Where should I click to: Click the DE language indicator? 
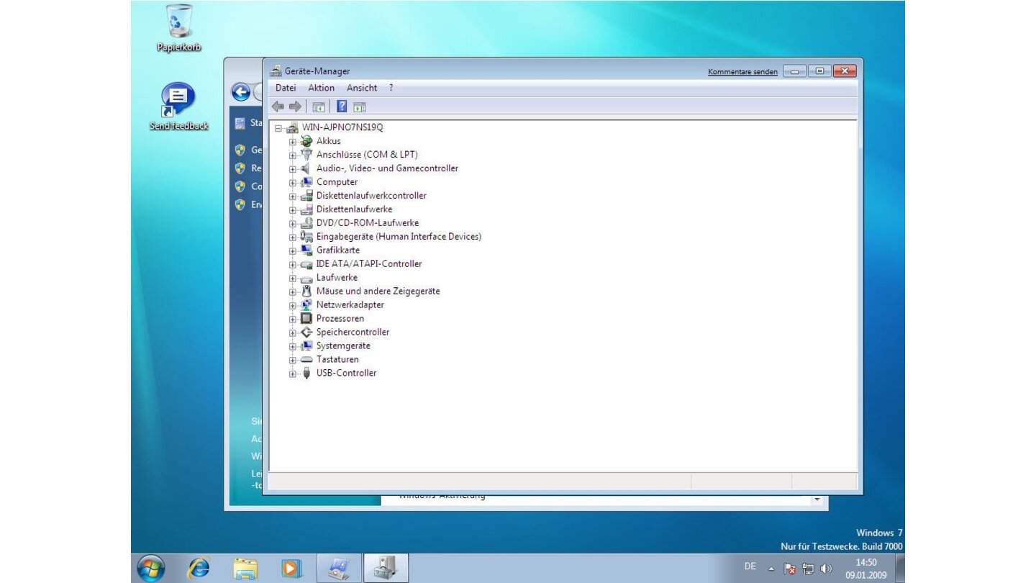[750, 566]
